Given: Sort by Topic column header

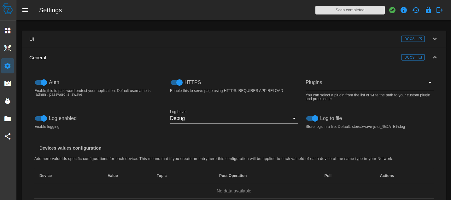Looking at the screenshot, I should [161, 176].
